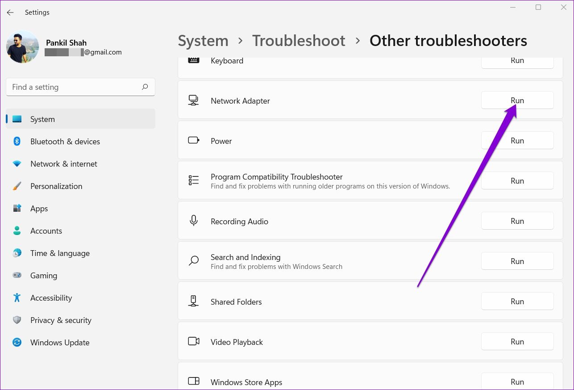Open Network & internet settings
The height and width of the screenshot is (390, 574).
80,164
